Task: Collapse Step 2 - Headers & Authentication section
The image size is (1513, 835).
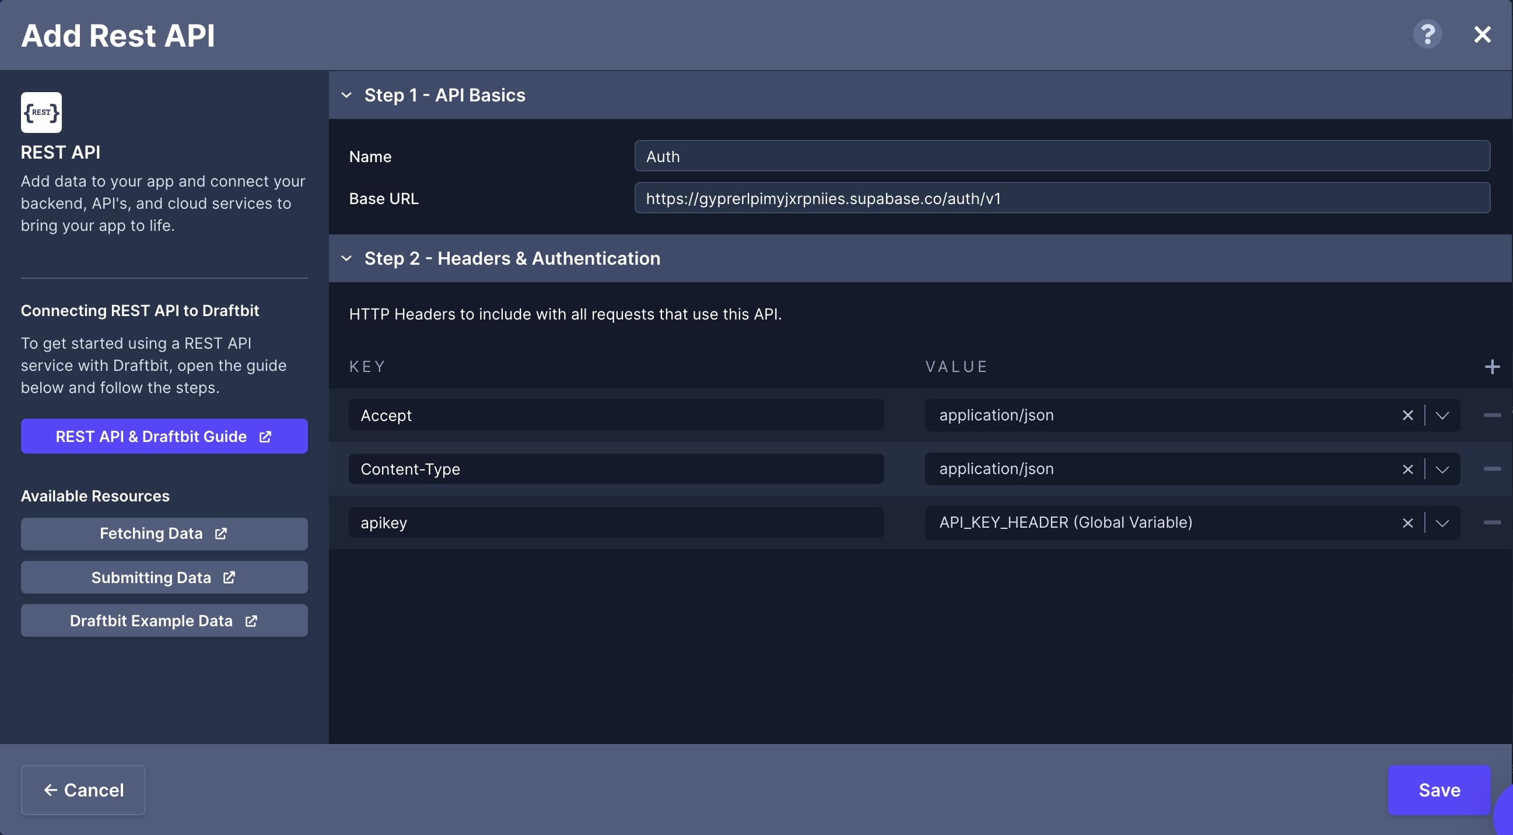Action: pyautogui.click(x=346, y=258)
